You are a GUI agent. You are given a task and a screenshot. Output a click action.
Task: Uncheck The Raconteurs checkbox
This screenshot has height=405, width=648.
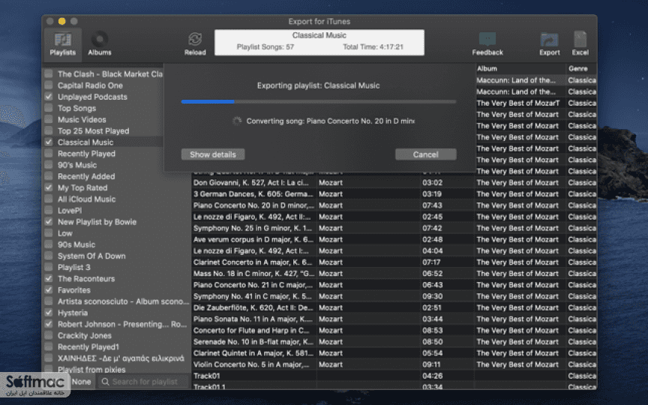49,278
